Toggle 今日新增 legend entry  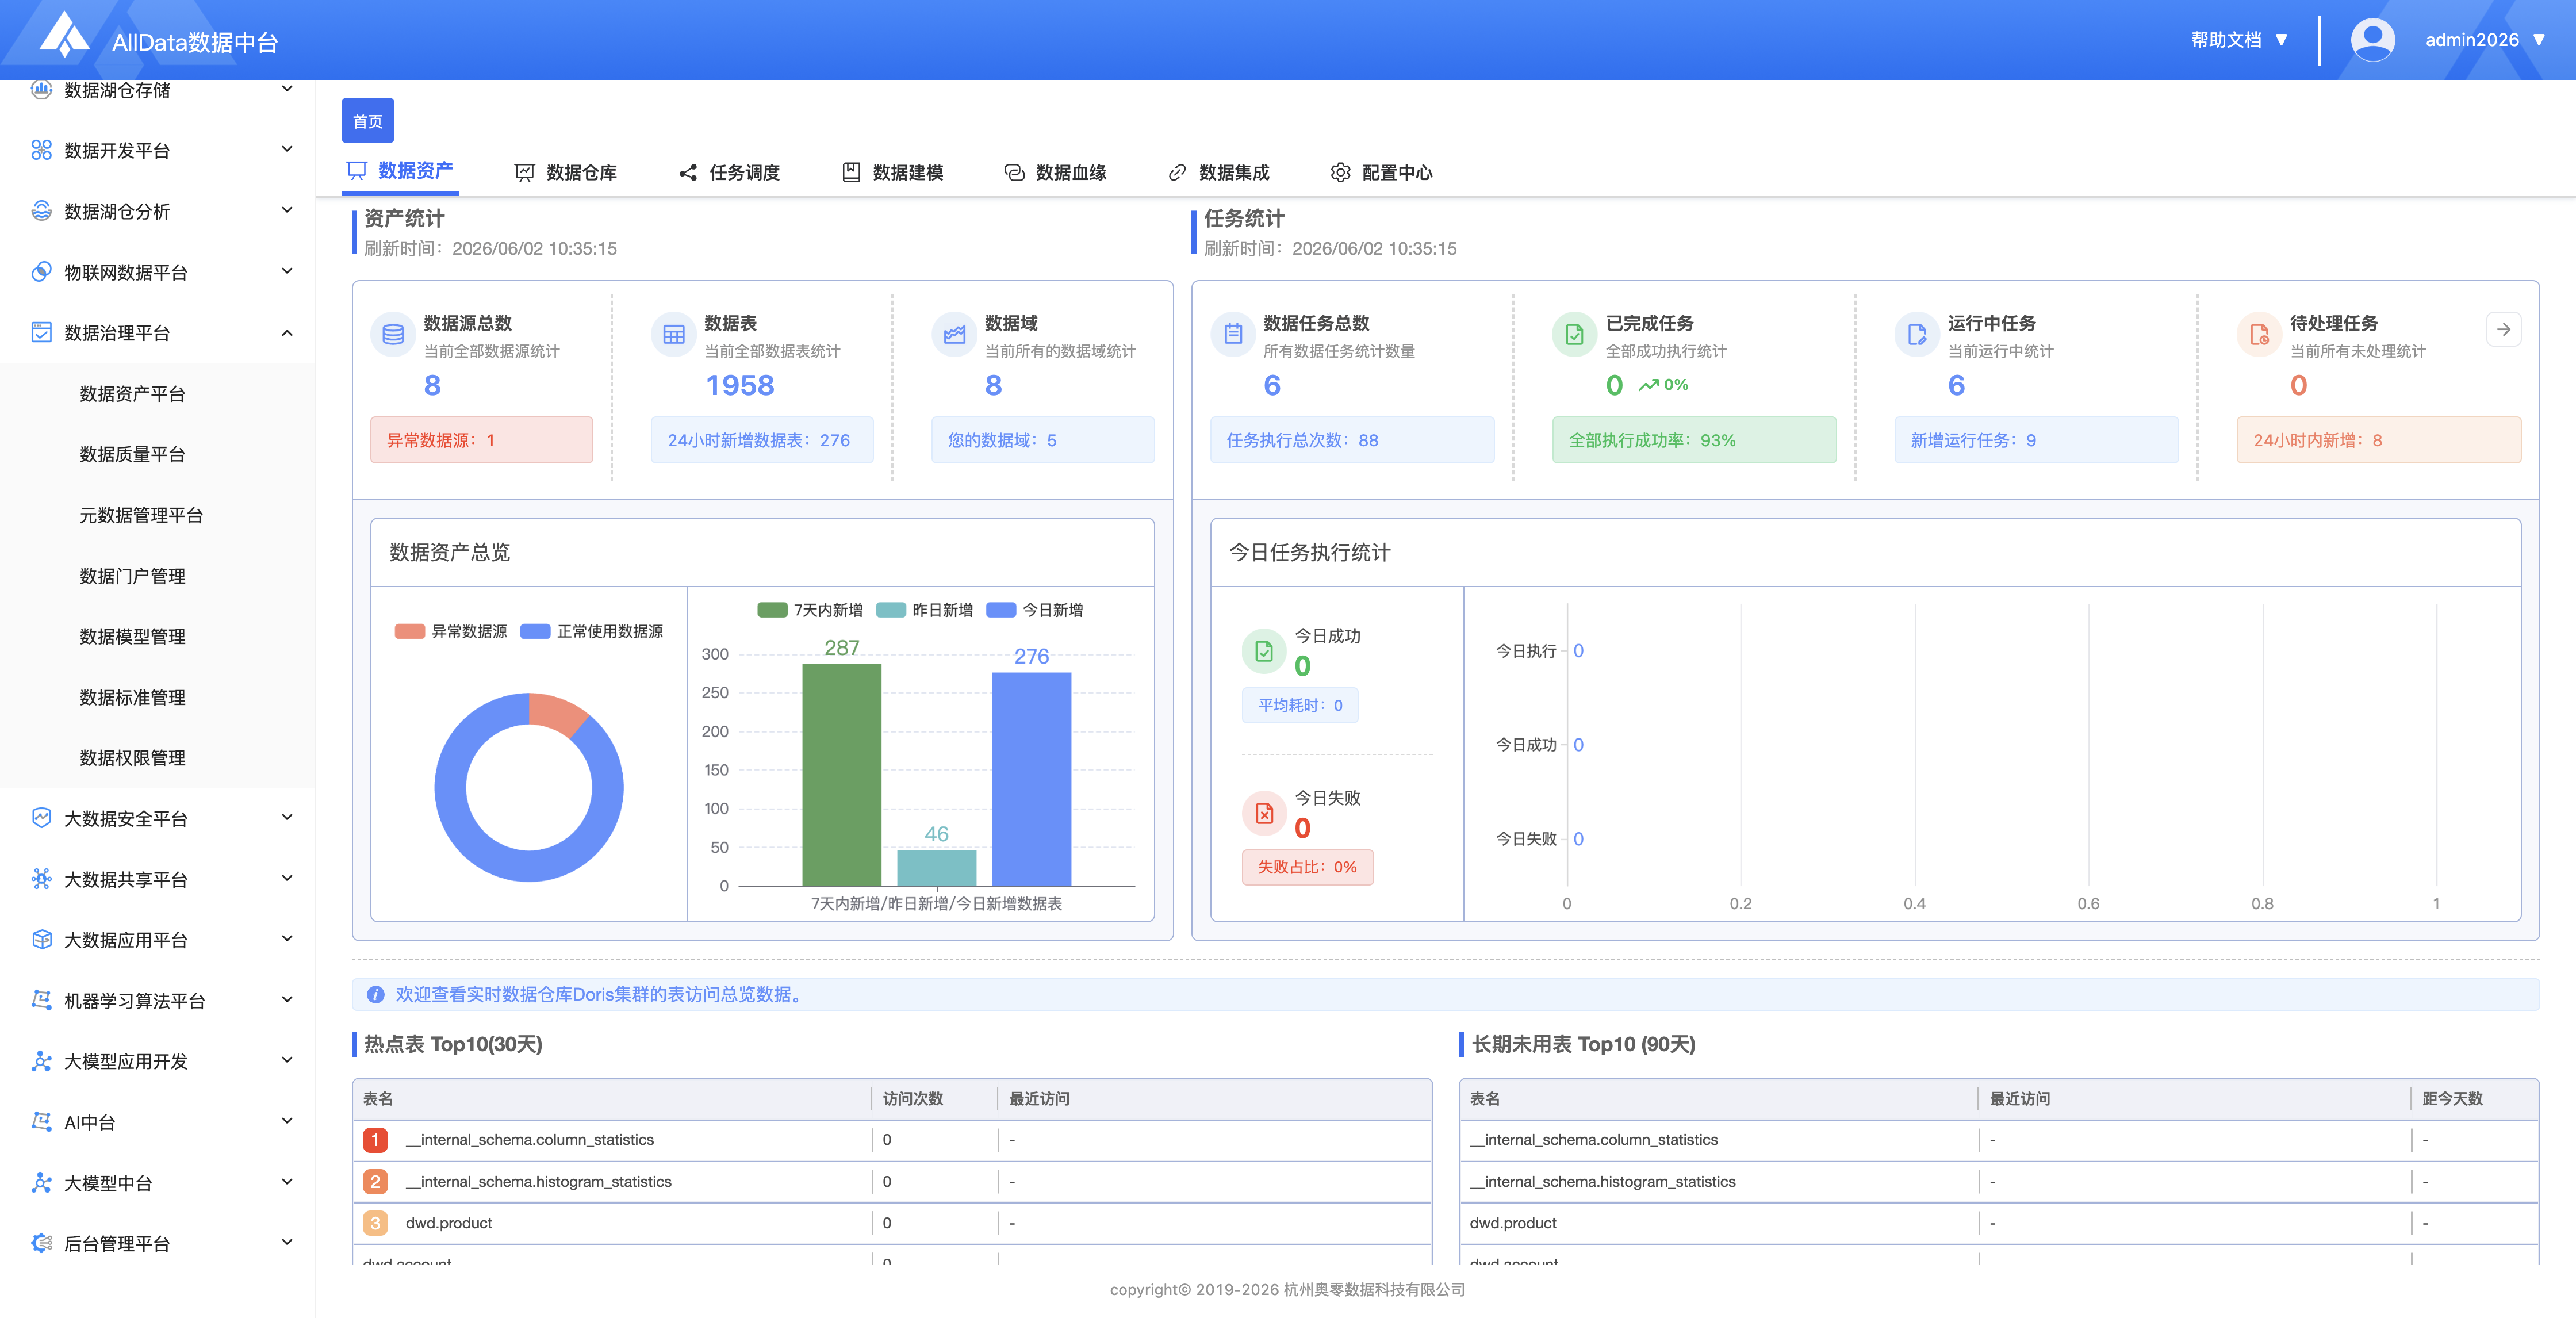(1035, 610)
